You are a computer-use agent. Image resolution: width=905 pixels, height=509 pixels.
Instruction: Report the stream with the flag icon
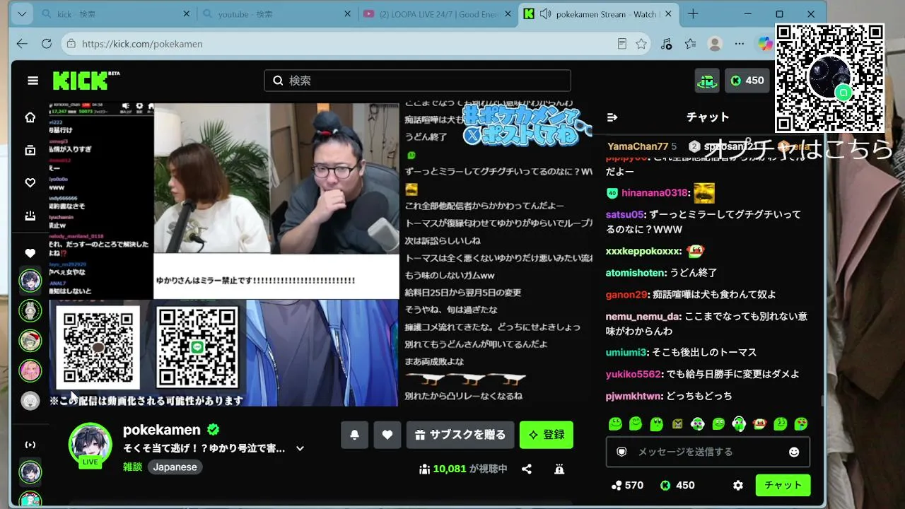[559, 469]
